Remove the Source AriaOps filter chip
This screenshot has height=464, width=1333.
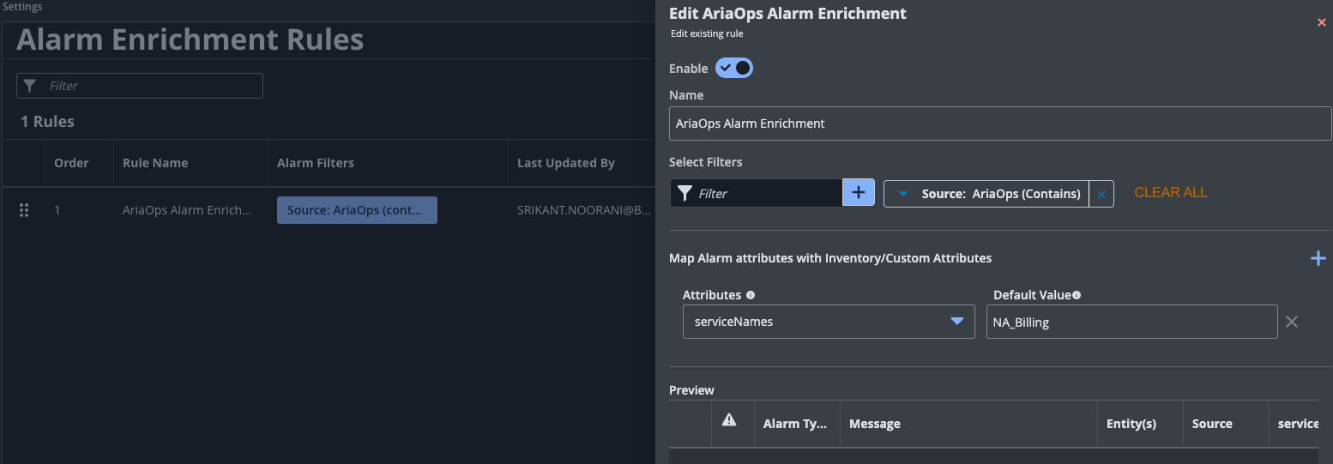pyautogui.click(x=1101, y=194)
